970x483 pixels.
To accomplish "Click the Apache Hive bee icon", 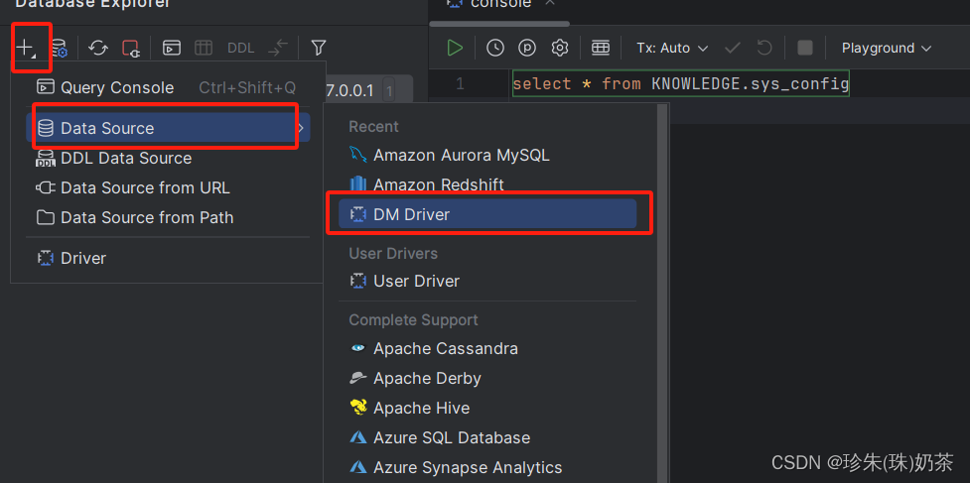I will point(358,408).
